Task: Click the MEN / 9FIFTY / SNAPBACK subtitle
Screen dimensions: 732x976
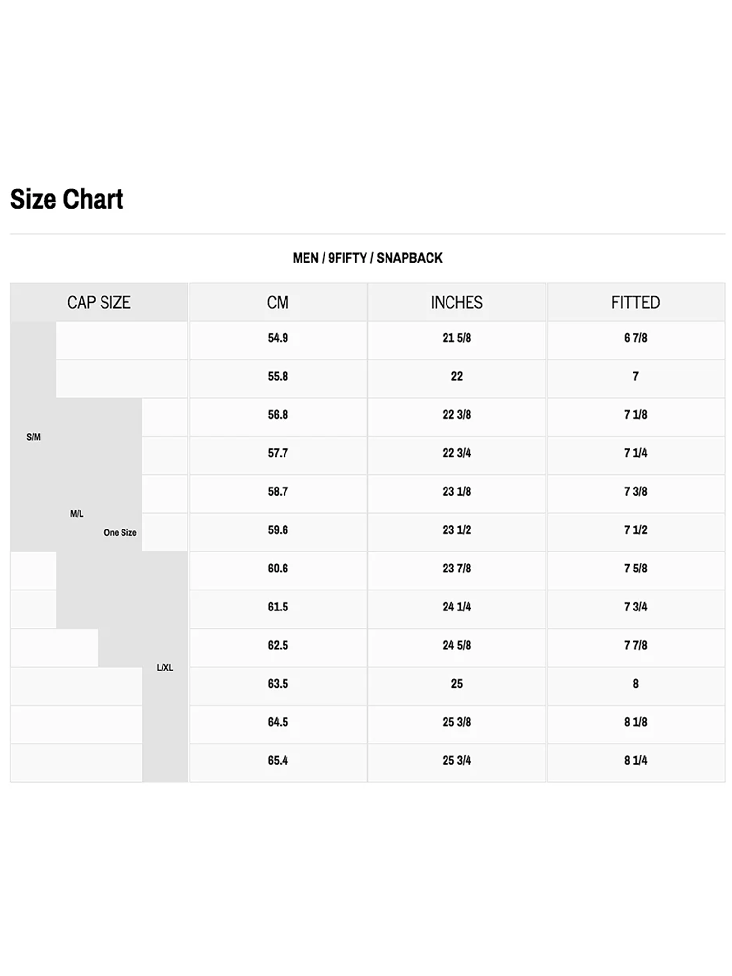Action: click(x=367, y=258)
